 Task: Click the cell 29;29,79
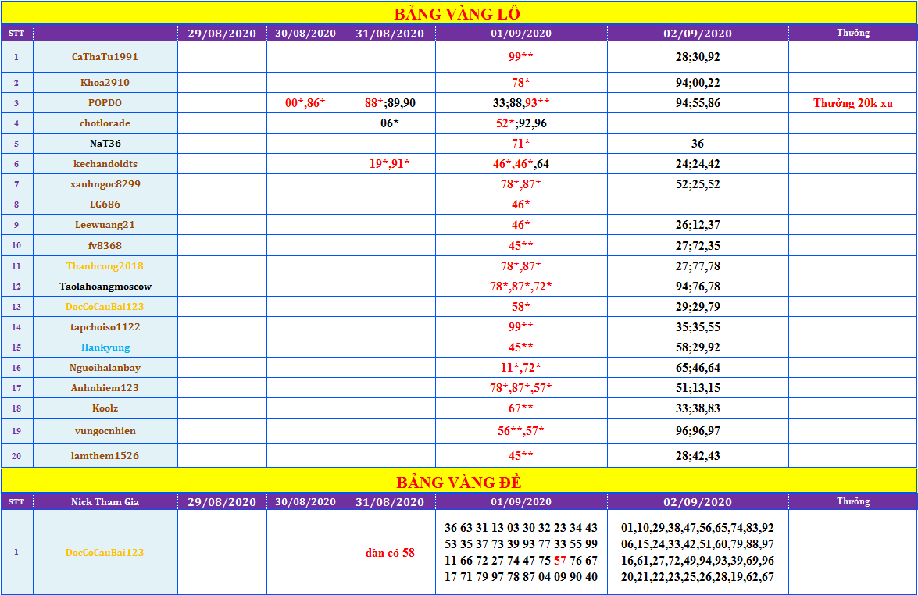tap(698, 307)
